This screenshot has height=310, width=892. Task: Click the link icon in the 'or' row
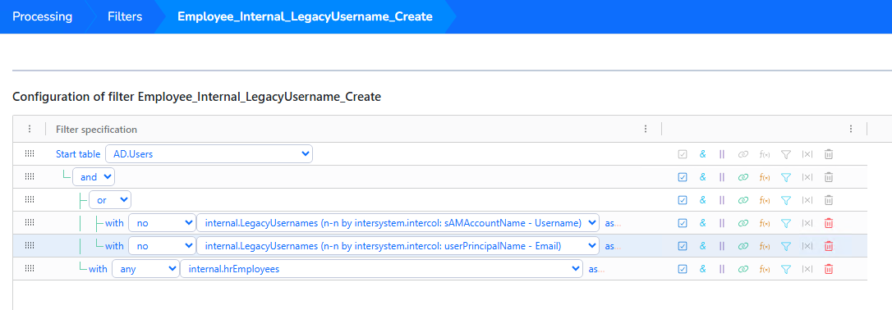tap(743, 200)
